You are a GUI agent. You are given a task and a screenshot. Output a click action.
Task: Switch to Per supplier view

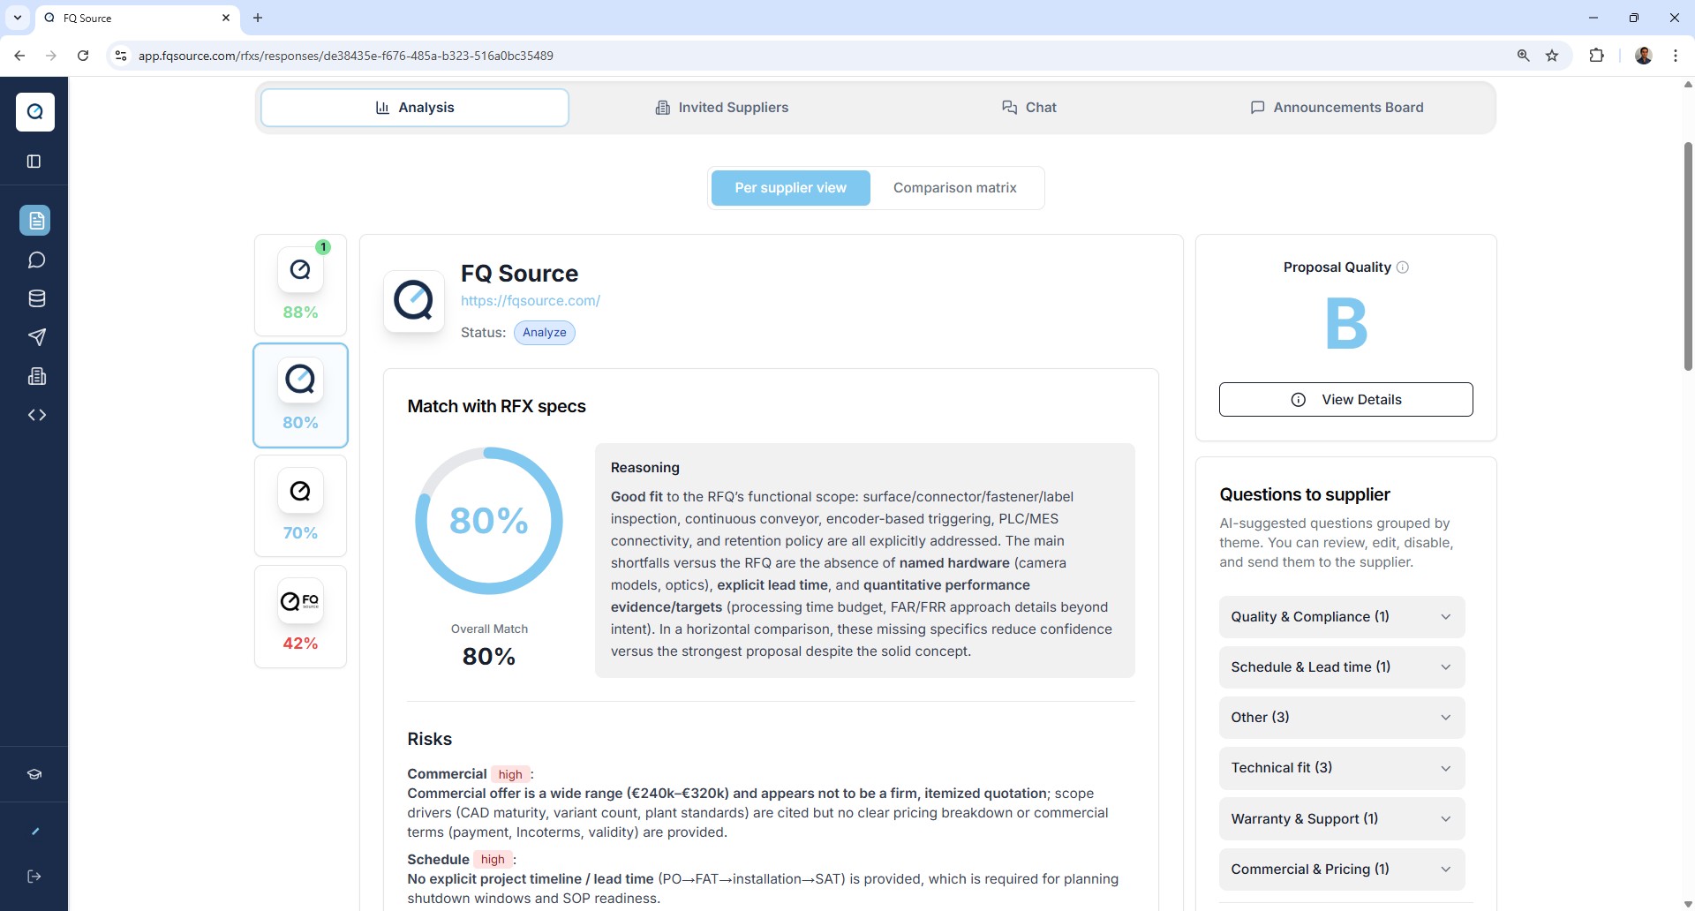(790, 188)
